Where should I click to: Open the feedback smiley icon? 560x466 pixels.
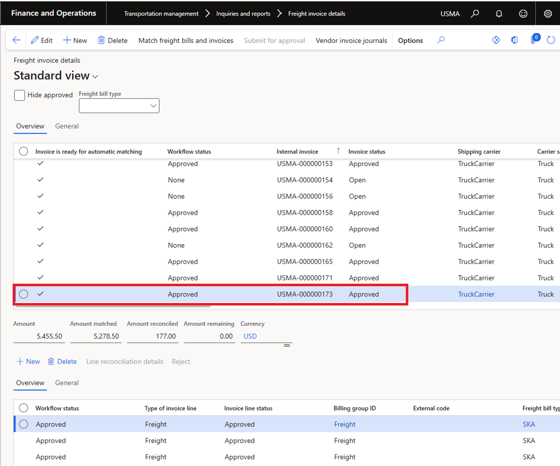click(523, 14)
